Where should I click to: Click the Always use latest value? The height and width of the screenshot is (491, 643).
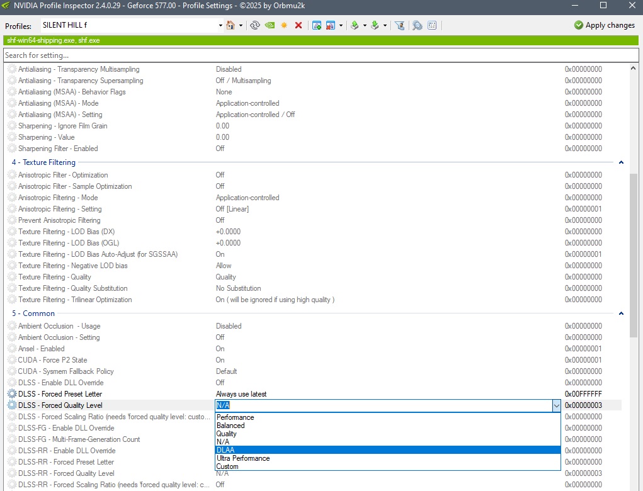pyautogui.click(x=241, y=394)
